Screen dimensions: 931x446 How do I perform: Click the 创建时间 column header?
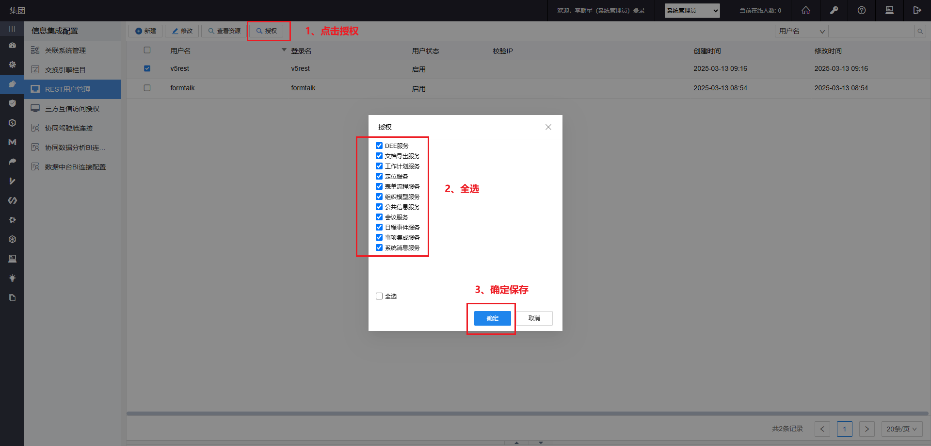pyautogui.click(x=707, y=51)
